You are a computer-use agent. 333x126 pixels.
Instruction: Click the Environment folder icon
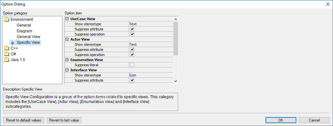(x=6, y=20)
